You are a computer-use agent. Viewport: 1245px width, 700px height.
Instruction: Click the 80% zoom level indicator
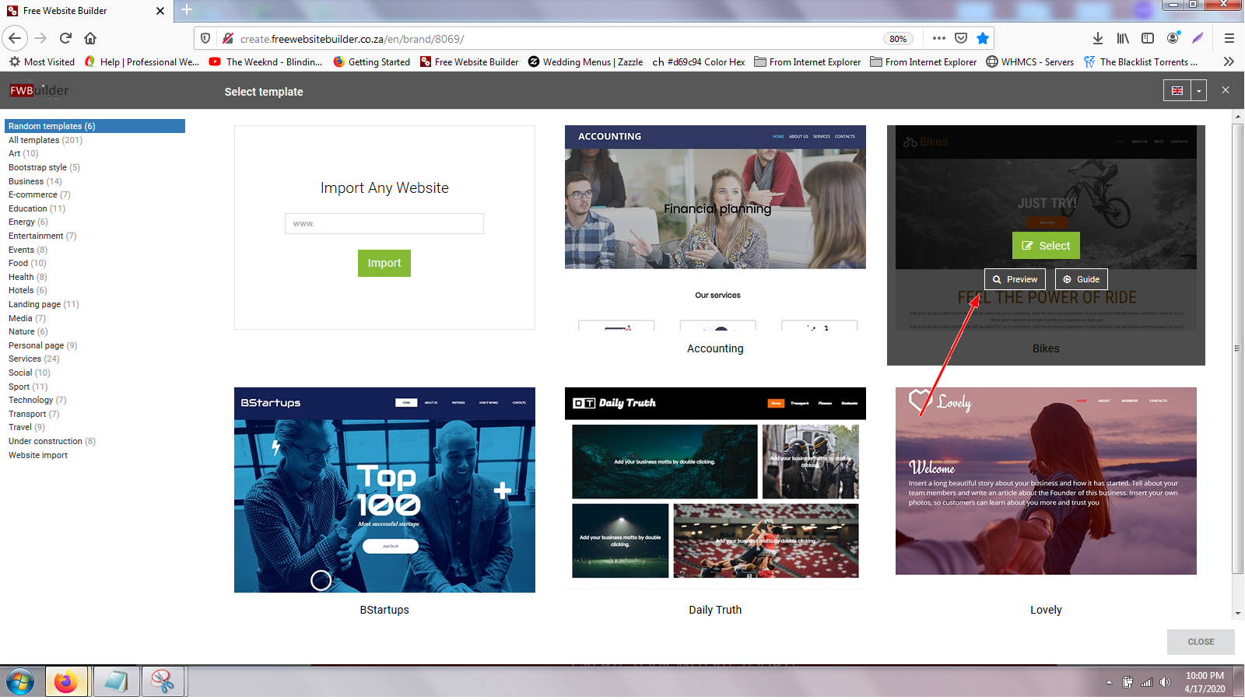(898, 39)
